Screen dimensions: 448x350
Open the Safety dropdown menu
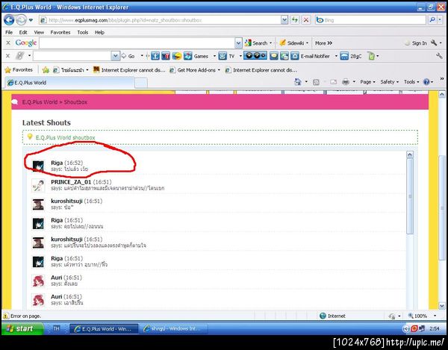pyautogui.click(x=389, y=82)
